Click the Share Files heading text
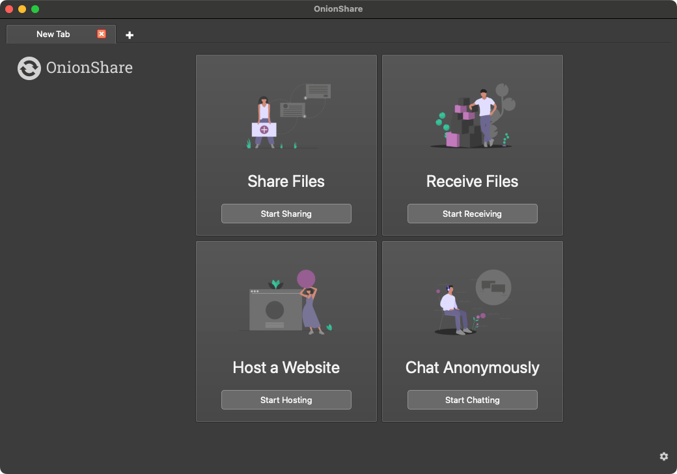The image size is (677, 474). click(286, 182)
